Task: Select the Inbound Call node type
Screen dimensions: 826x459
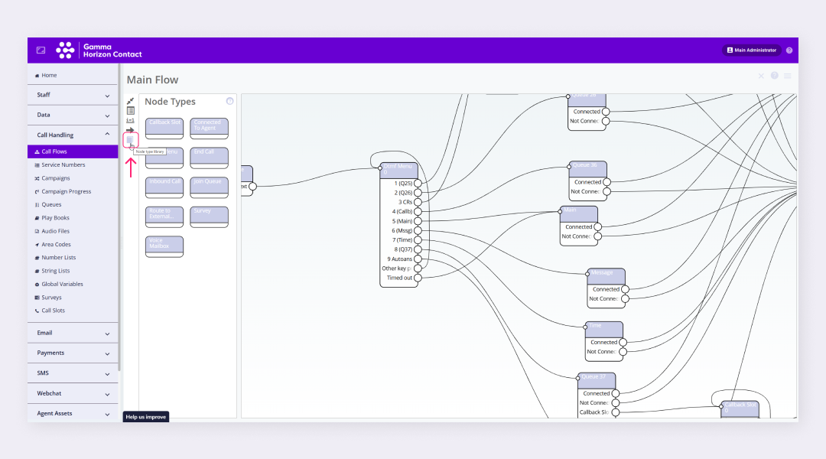Action: click(x=164, y=187)
